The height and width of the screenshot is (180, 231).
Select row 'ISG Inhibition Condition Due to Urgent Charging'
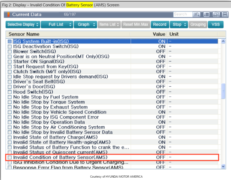point(112,162)
